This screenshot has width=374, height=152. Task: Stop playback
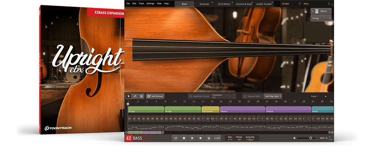coord(184,138)
